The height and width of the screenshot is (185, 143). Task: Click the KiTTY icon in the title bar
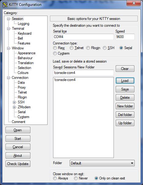[x=5, y=5]
